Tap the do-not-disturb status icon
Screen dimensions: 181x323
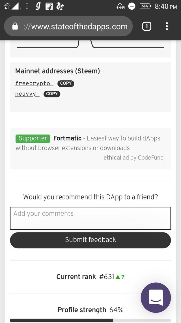pos(132,6)
